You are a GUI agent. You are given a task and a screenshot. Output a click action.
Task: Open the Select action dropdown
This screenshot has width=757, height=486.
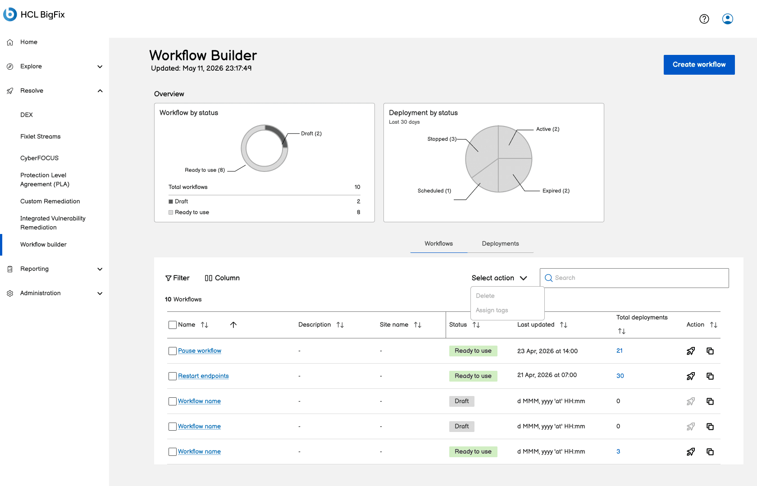499,278
